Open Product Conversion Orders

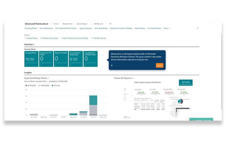[121, 28]
